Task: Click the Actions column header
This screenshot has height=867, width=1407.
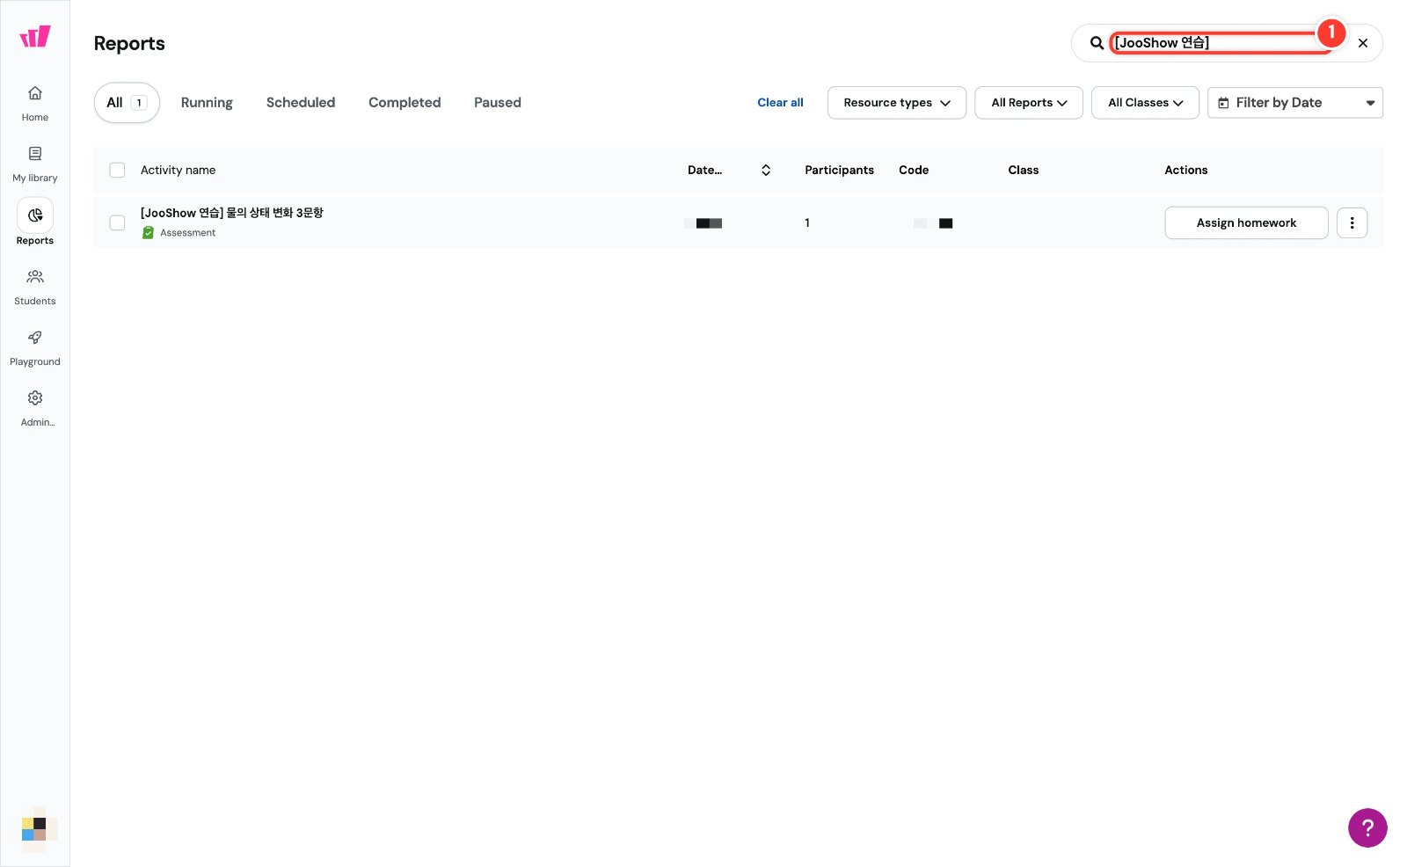Action: [x=1185, y=171]
